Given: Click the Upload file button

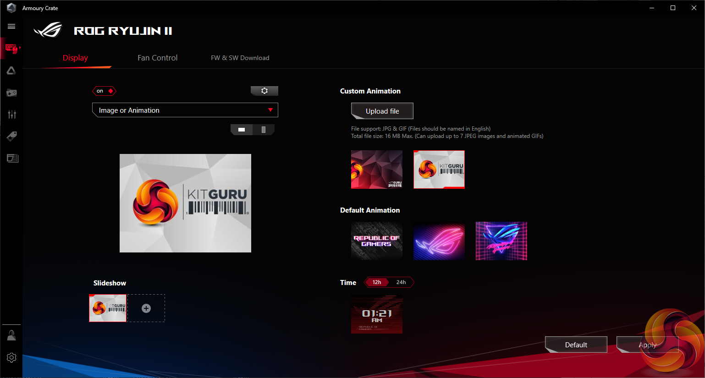Looking at the screenshot, I should tap(382, 111).
